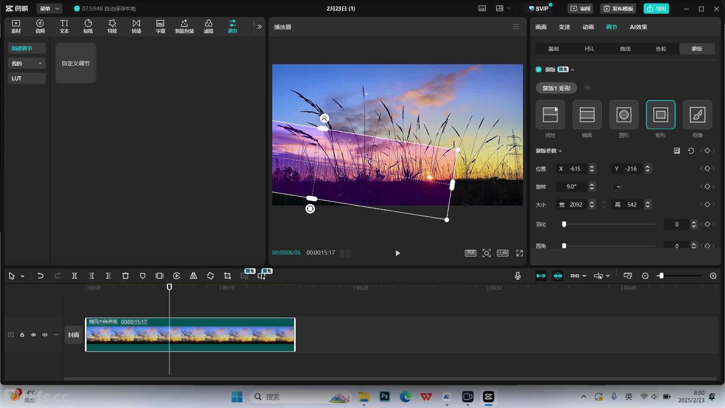Switch to the 变速 speed tab

point(565,27)
